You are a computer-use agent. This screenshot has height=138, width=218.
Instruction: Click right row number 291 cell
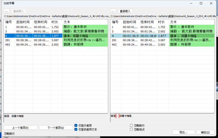coord(116,40)
